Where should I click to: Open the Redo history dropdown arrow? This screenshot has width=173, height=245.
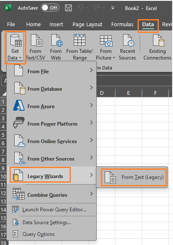103,7
